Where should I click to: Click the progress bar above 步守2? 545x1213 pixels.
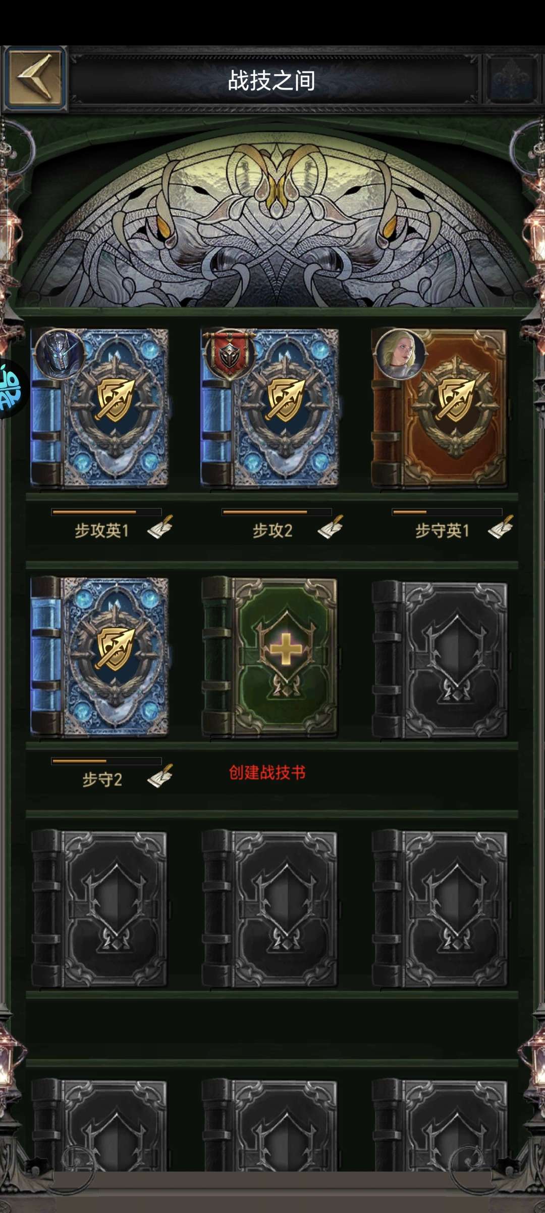pyautogui.click(x=106, y=761)
